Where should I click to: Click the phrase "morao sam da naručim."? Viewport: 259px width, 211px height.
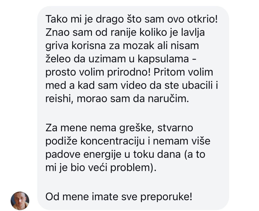pos(133,99)
